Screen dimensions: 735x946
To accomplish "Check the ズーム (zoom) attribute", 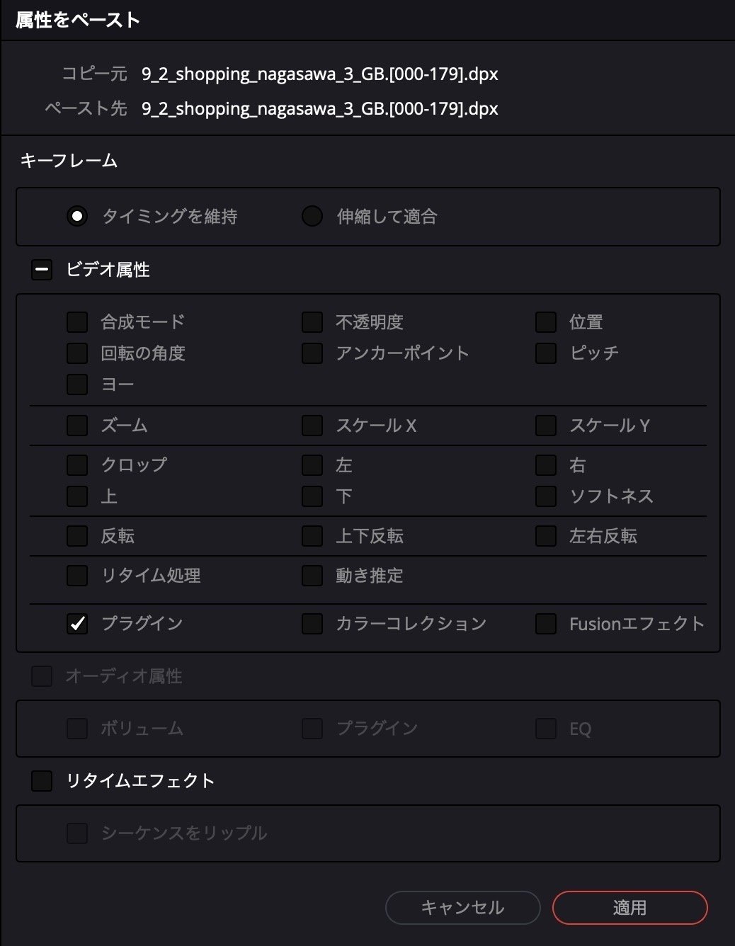I will click(x=76, y=426).
